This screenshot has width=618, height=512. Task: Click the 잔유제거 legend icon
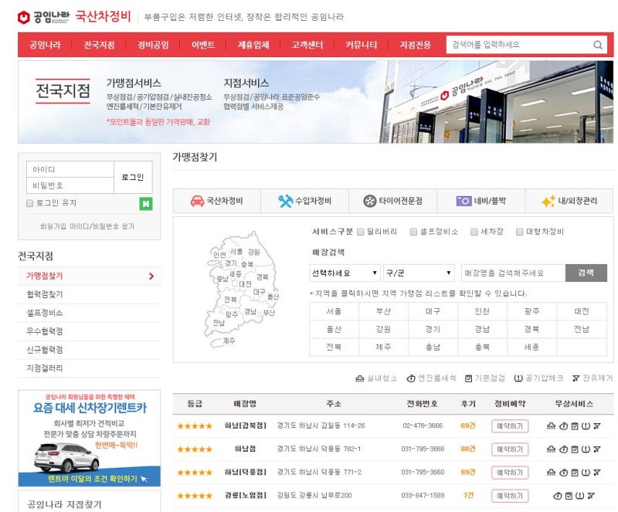(x=576, y=378)
